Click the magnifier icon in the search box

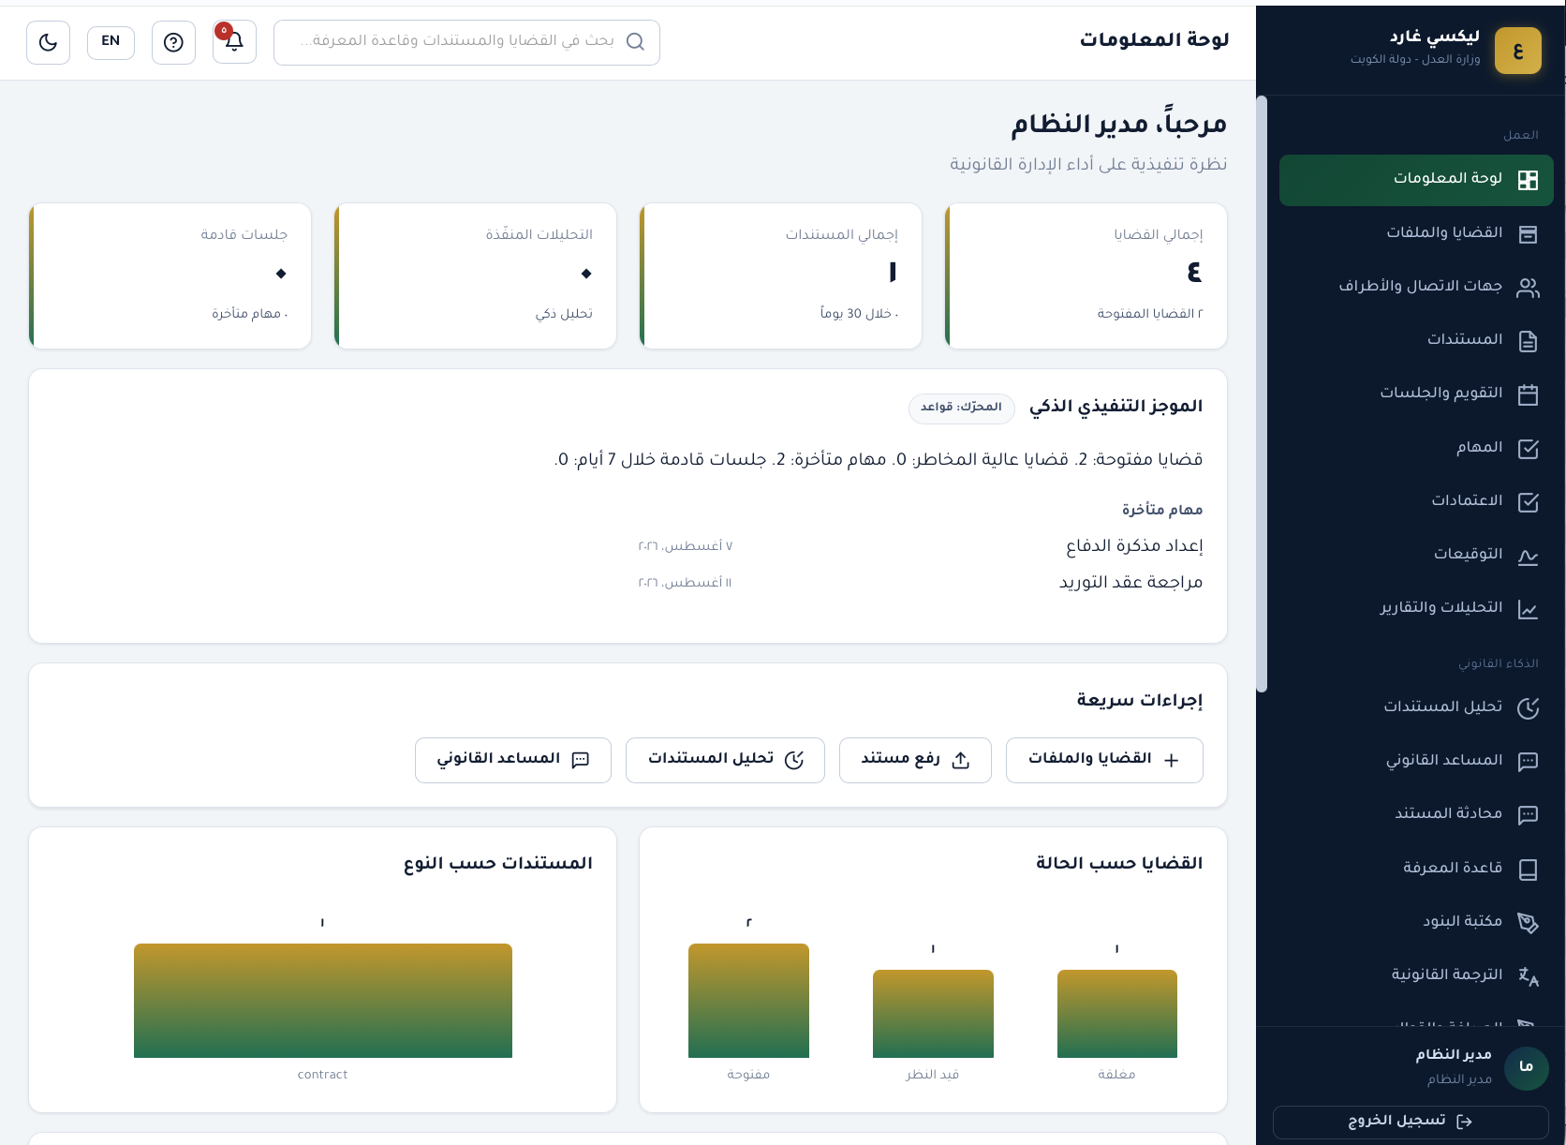pyautogui.click(x=635, y=42)
